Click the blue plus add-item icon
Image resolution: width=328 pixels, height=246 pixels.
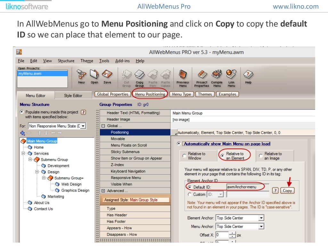pyautogui.click(x=22, y=133)
